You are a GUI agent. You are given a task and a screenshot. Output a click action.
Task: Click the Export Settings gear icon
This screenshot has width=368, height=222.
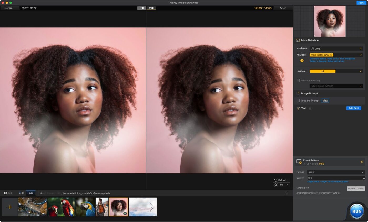click(x=299, y=162)
